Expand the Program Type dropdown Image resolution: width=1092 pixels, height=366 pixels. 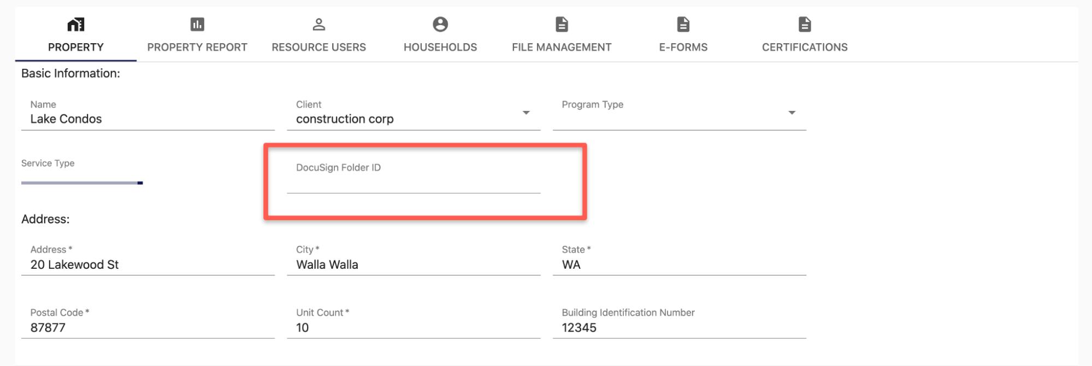(x=792, y=113)
